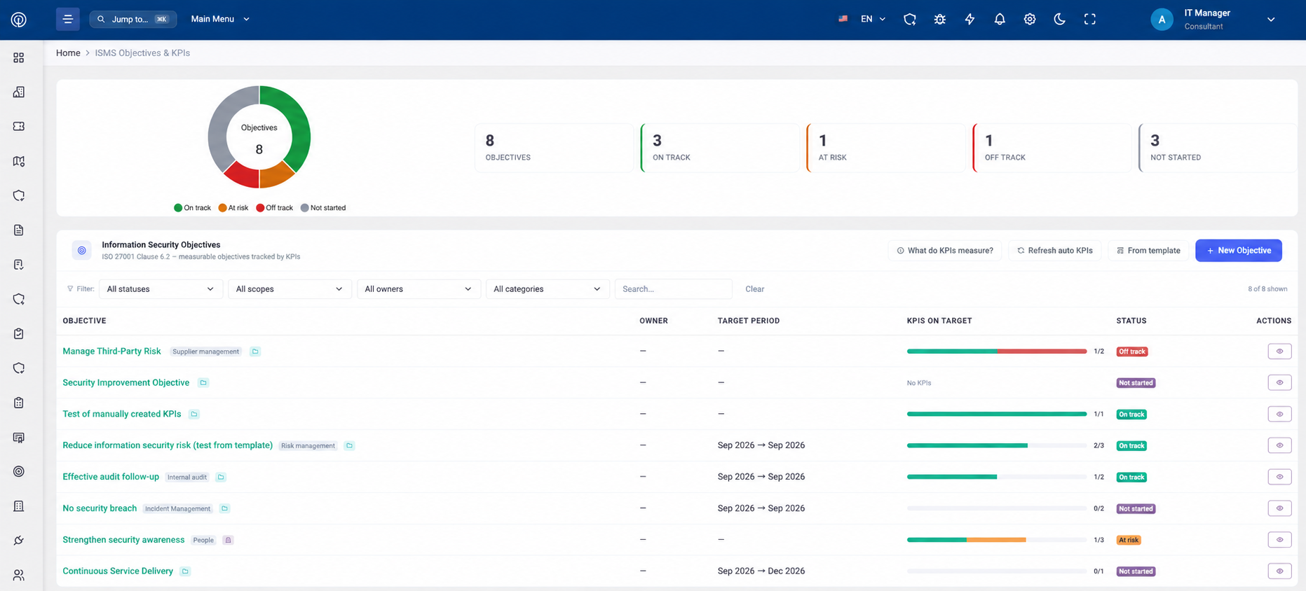1306x591 pixels.
Task: Expand the All statuses filter dropdown
Action: coord(161,289)
